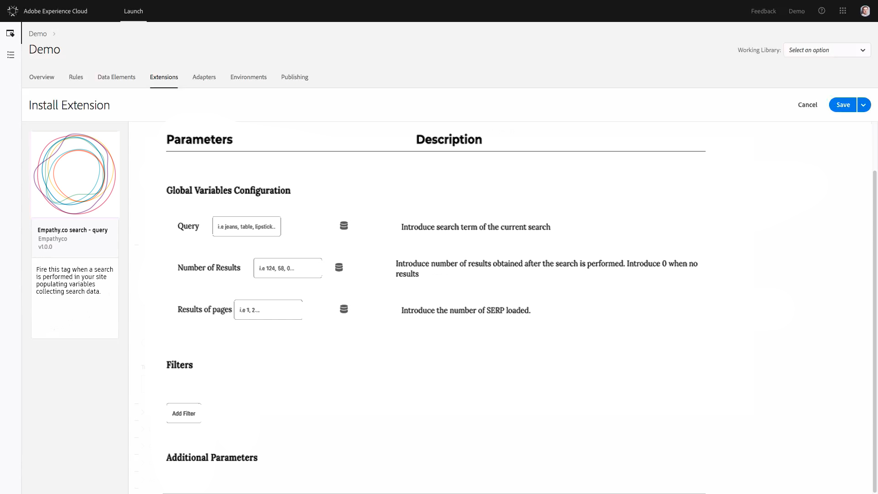
Task: Open data element picker for Query
Action: [x=344, y=226]
